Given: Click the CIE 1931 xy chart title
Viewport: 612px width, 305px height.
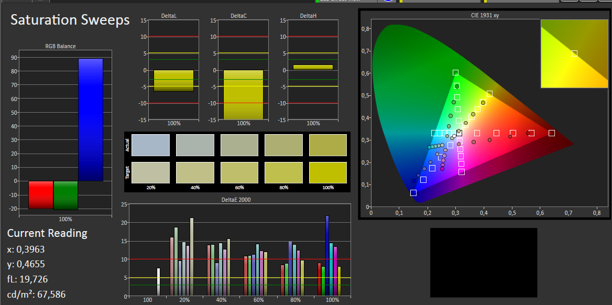Looking at the screenshot, I should click(x=485, y=15).
